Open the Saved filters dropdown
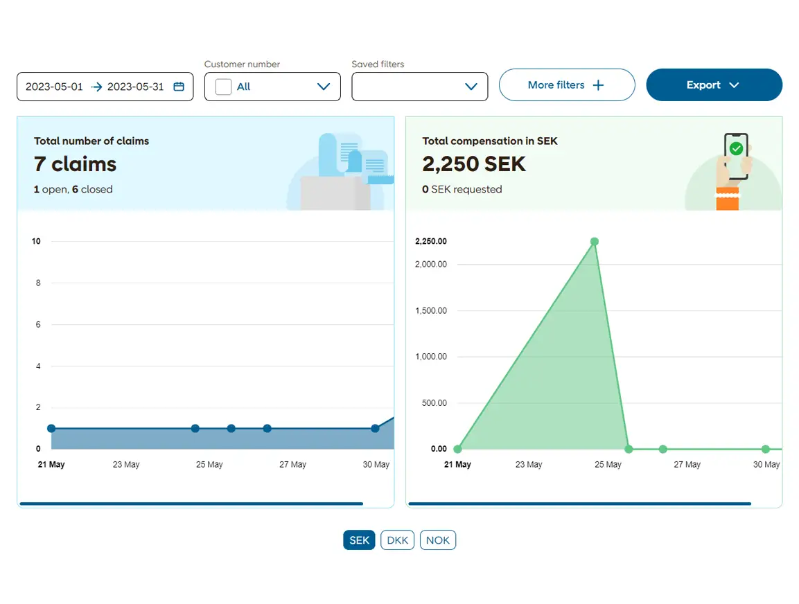Viewport: 799px width, 604px height. coord(419,87)
